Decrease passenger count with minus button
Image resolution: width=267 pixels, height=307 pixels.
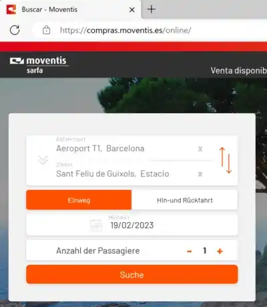[190, 251]
